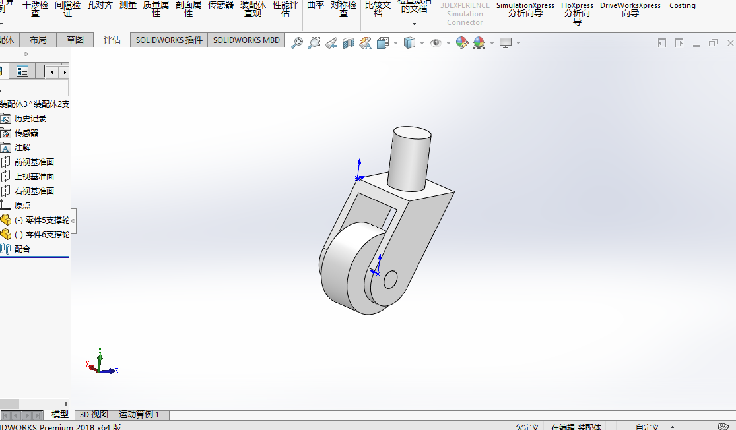Select (-) 零件6支撑轮 component
Image resolution: width=736 pixels, height=430 pixels.
click(42, 235)
